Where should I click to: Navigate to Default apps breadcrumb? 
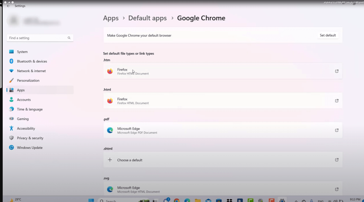(x=147, y=18)
